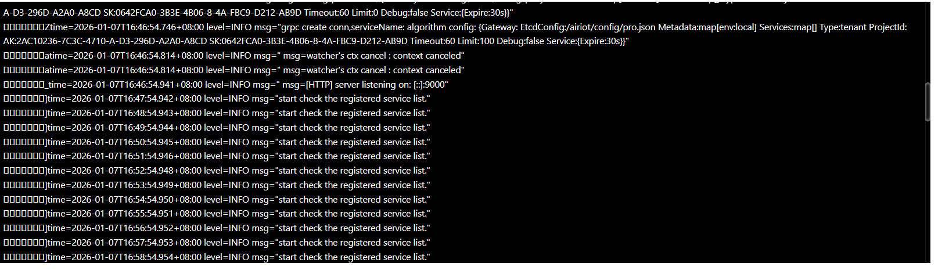Viewport: 938px width, 270px height.
Task: Select the log line at 16:51:54.946
Action: click(217, 156)
